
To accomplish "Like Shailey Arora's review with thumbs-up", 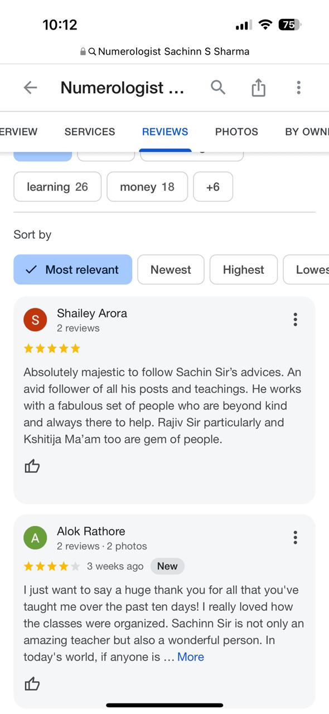I will [32, 466].
